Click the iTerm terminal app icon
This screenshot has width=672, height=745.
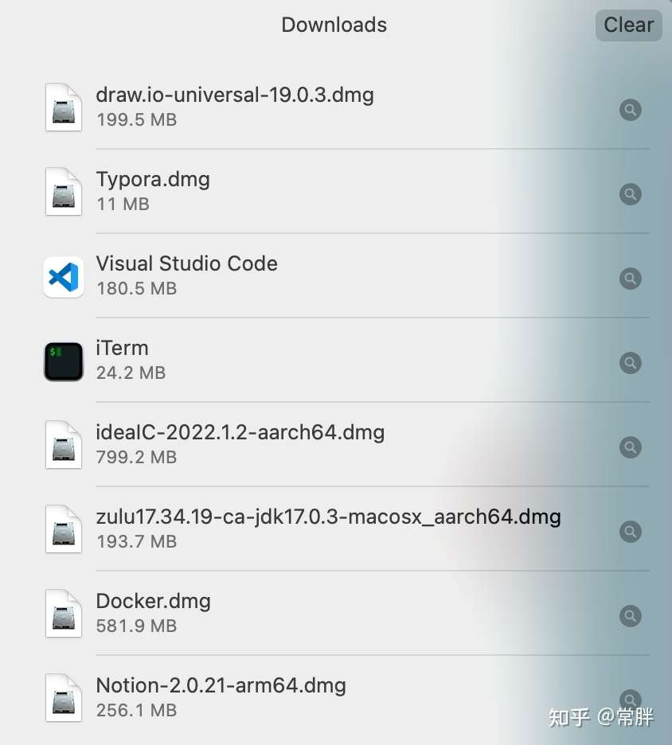coord(64,363)
